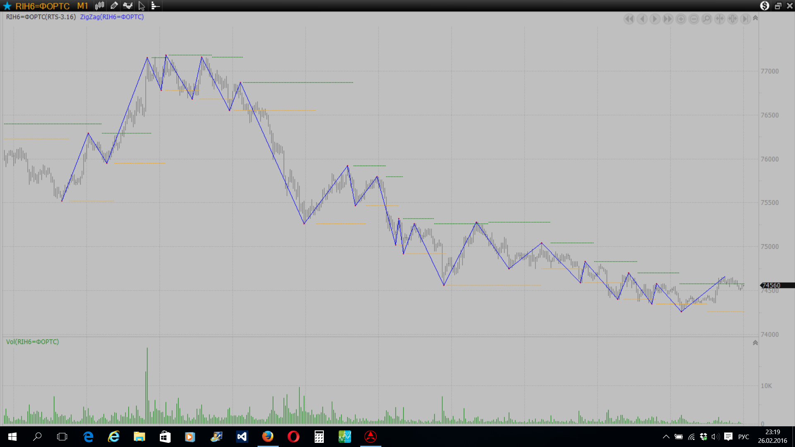795x447 pixels.
Task: Click the ZigZag(RIH6=ФОРТС) indicator label
Action: tap(112, 17)
